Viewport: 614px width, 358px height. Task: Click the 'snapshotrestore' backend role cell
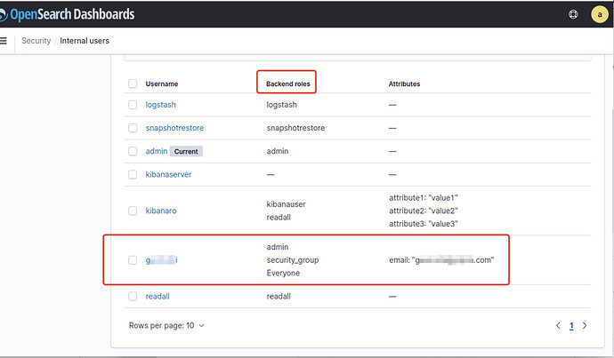coord(295,128)
